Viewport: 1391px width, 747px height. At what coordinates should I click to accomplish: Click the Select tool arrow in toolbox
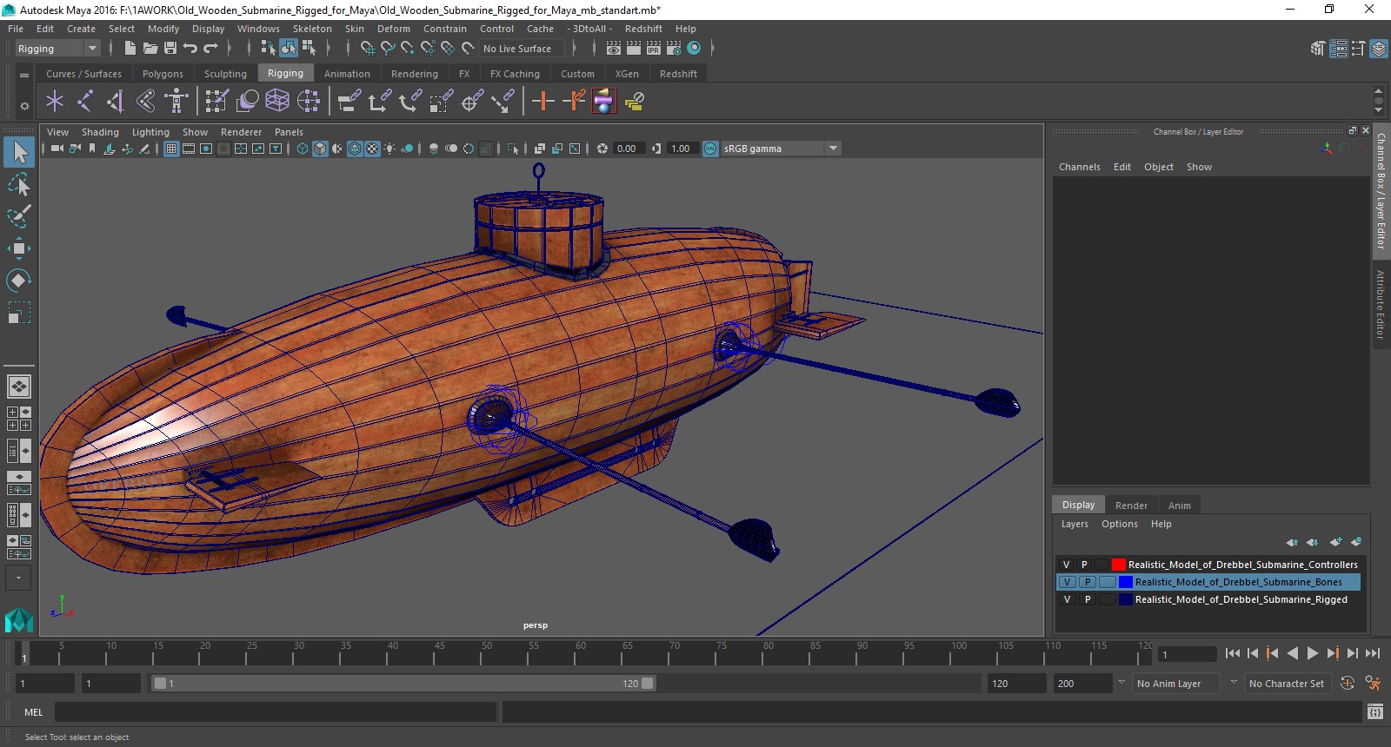(19, 152)
